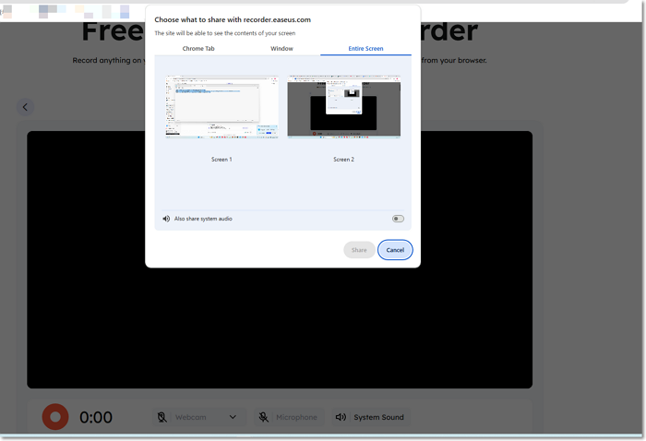Choose the Screen 1 thumbnail
Screen dimensions: 646x441
(x=221, y=107)
